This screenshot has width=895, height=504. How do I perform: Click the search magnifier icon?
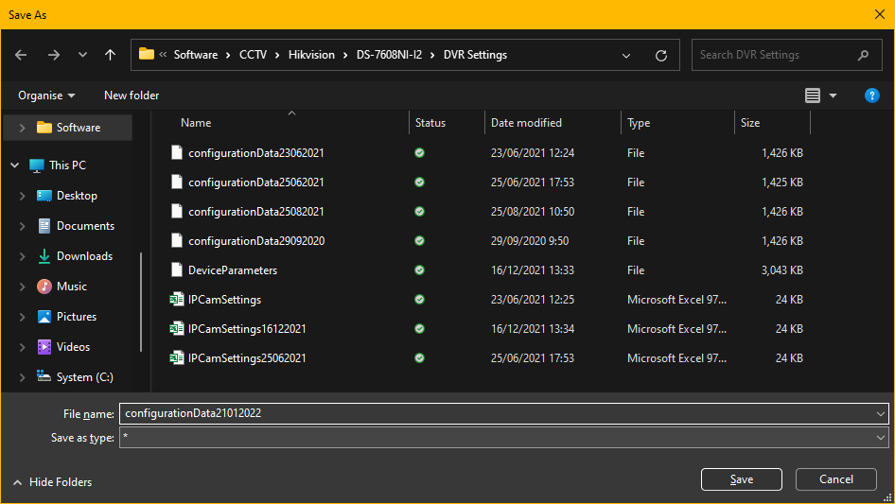point(863,55)
